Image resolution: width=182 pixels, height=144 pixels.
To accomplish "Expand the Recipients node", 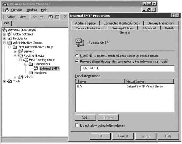I will click(x=4, y=38).
